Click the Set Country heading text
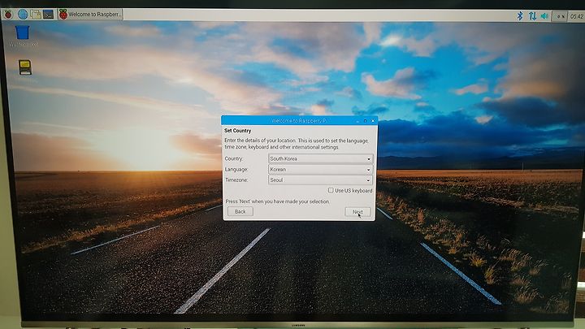 (x=237, y=131)
